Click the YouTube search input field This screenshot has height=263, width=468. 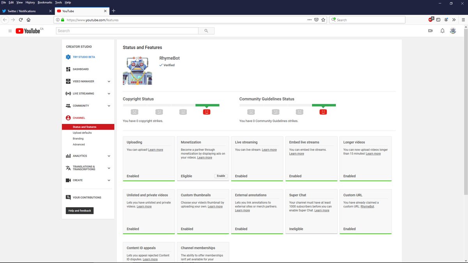[127, 31]
